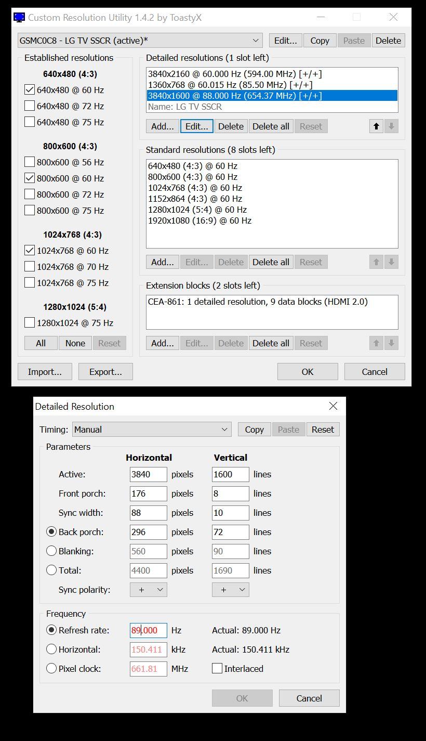Select the Total radio button
426x741 pixels.
pos(51,570)
